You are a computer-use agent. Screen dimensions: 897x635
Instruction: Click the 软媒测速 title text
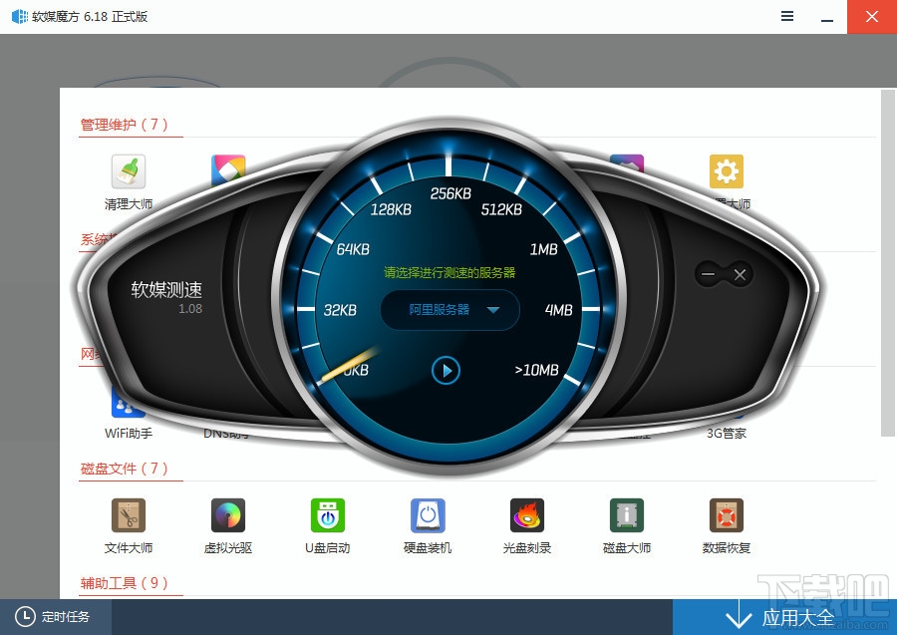click(166, 290)
